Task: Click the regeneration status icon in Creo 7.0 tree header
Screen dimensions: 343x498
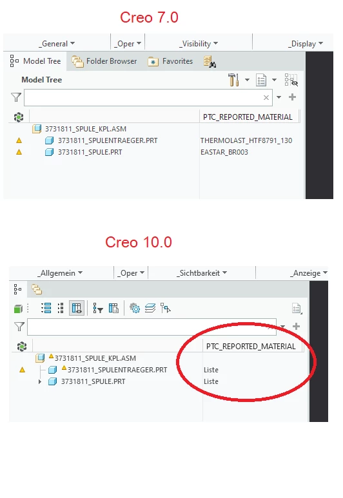Action: pyautogui.click(x=19, y=117)
